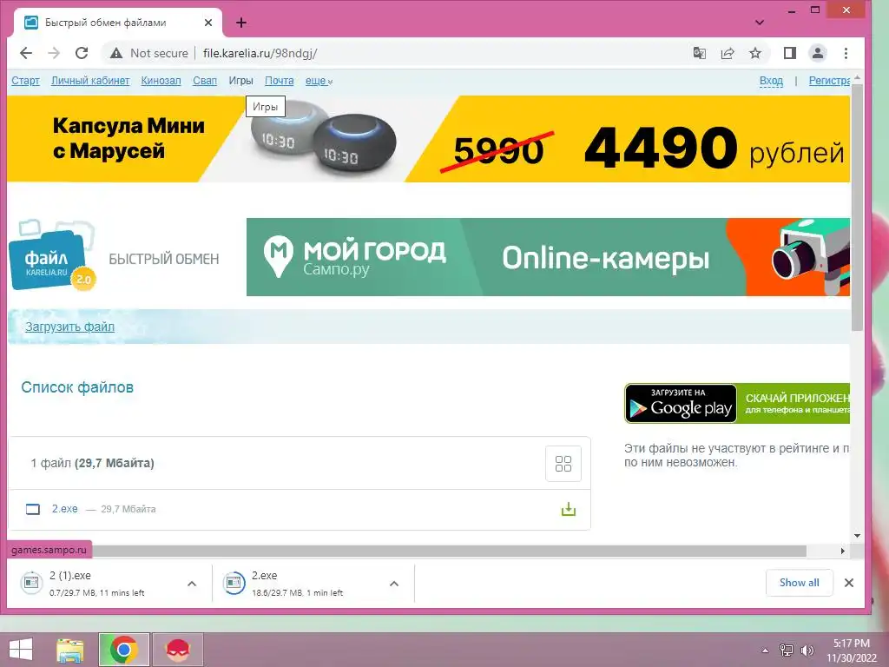Open Chrome's three-dot menu
The height and width of the screenshot is (667, 889).
[x=846, y=53]
